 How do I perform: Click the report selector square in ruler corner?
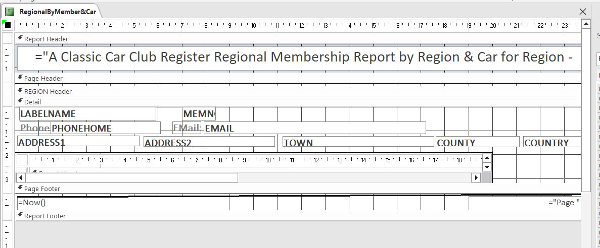coord(8,26)
